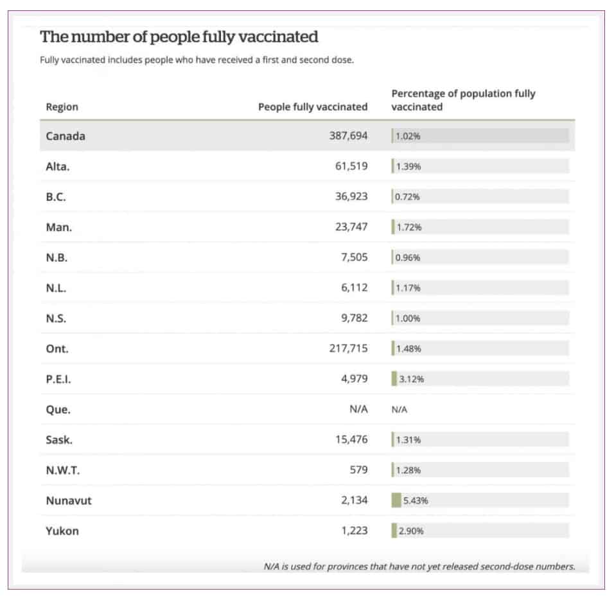Click the Que. N/A vaccinated value
The width and height of the screenshot is (614, 596).
(x=358, y=409)
